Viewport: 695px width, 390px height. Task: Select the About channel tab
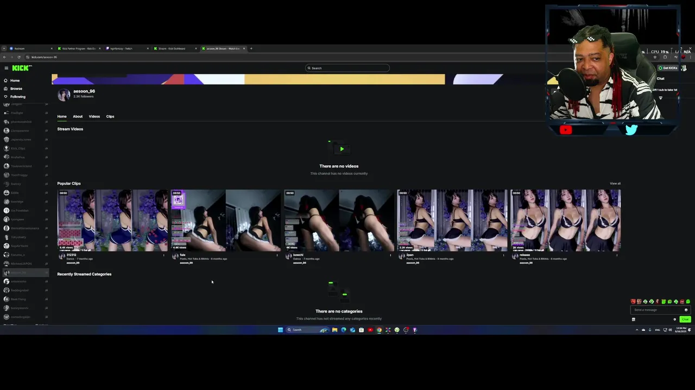[78, 116]
